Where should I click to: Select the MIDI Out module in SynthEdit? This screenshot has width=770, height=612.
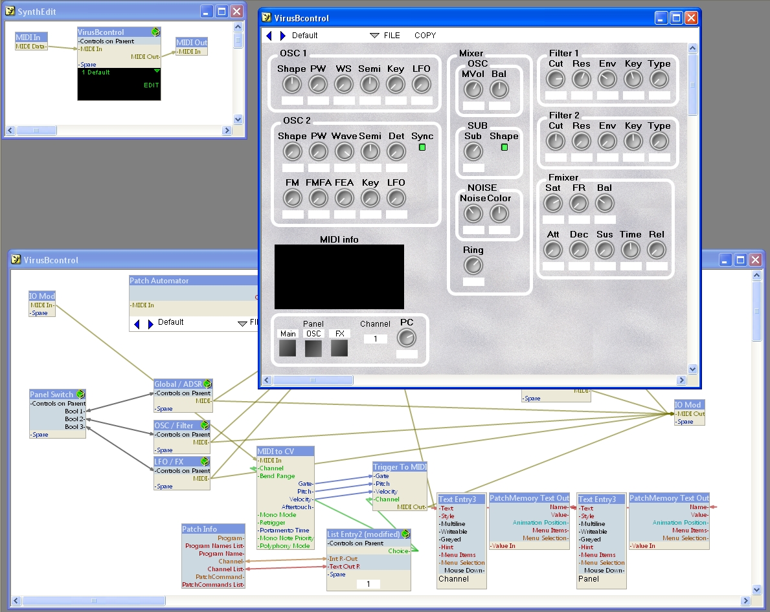192,47
